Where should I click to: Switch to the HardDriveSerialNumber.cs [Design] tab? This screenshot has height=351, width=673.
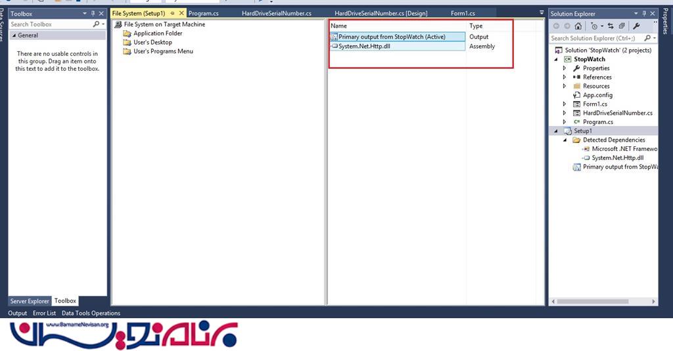[x=381, y=13]
